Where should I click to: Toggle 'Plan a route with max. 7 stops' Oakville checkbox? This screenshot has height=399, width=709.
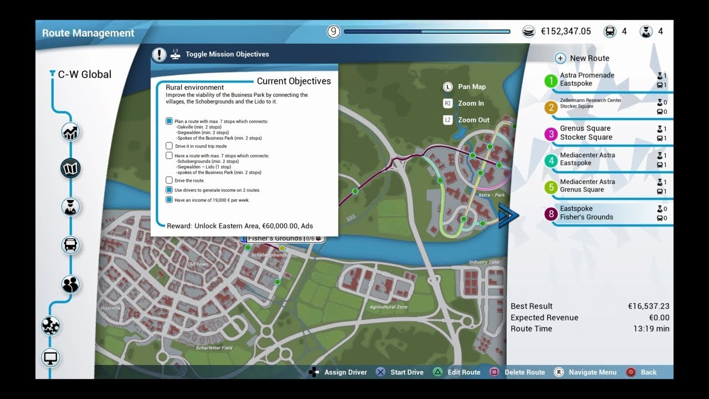pyautogui.click(x=169, y=121)
